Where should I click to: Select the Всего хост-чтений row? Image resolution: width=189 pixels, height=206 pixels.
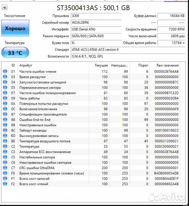coord(91,184)
